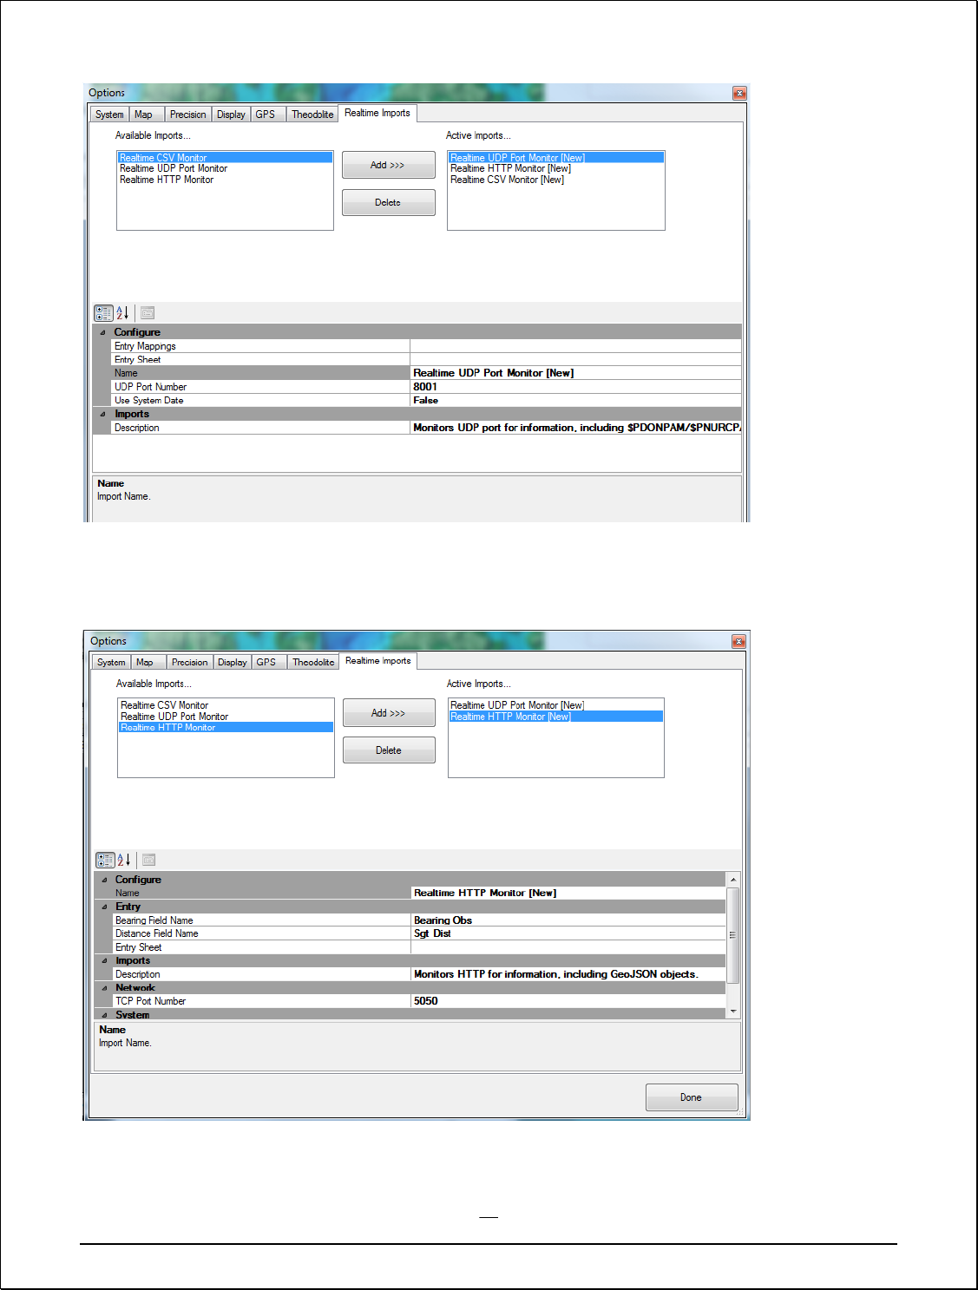Click Distance Field Name value Sgt Dist
978x1290 pixels.
pyautogui.click(x=568, y=933)
